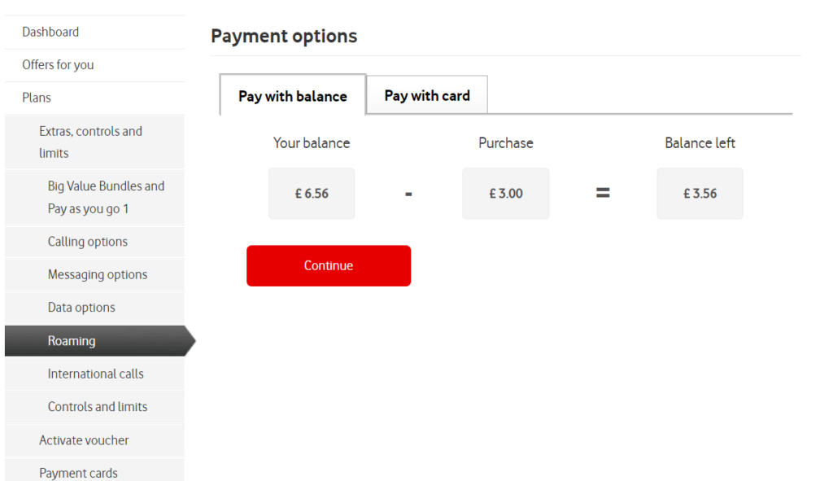The height and width of the screenshot is (481, 833).
Task: Open Payment cards in sidebar
Action: click(x=78, y=472)
